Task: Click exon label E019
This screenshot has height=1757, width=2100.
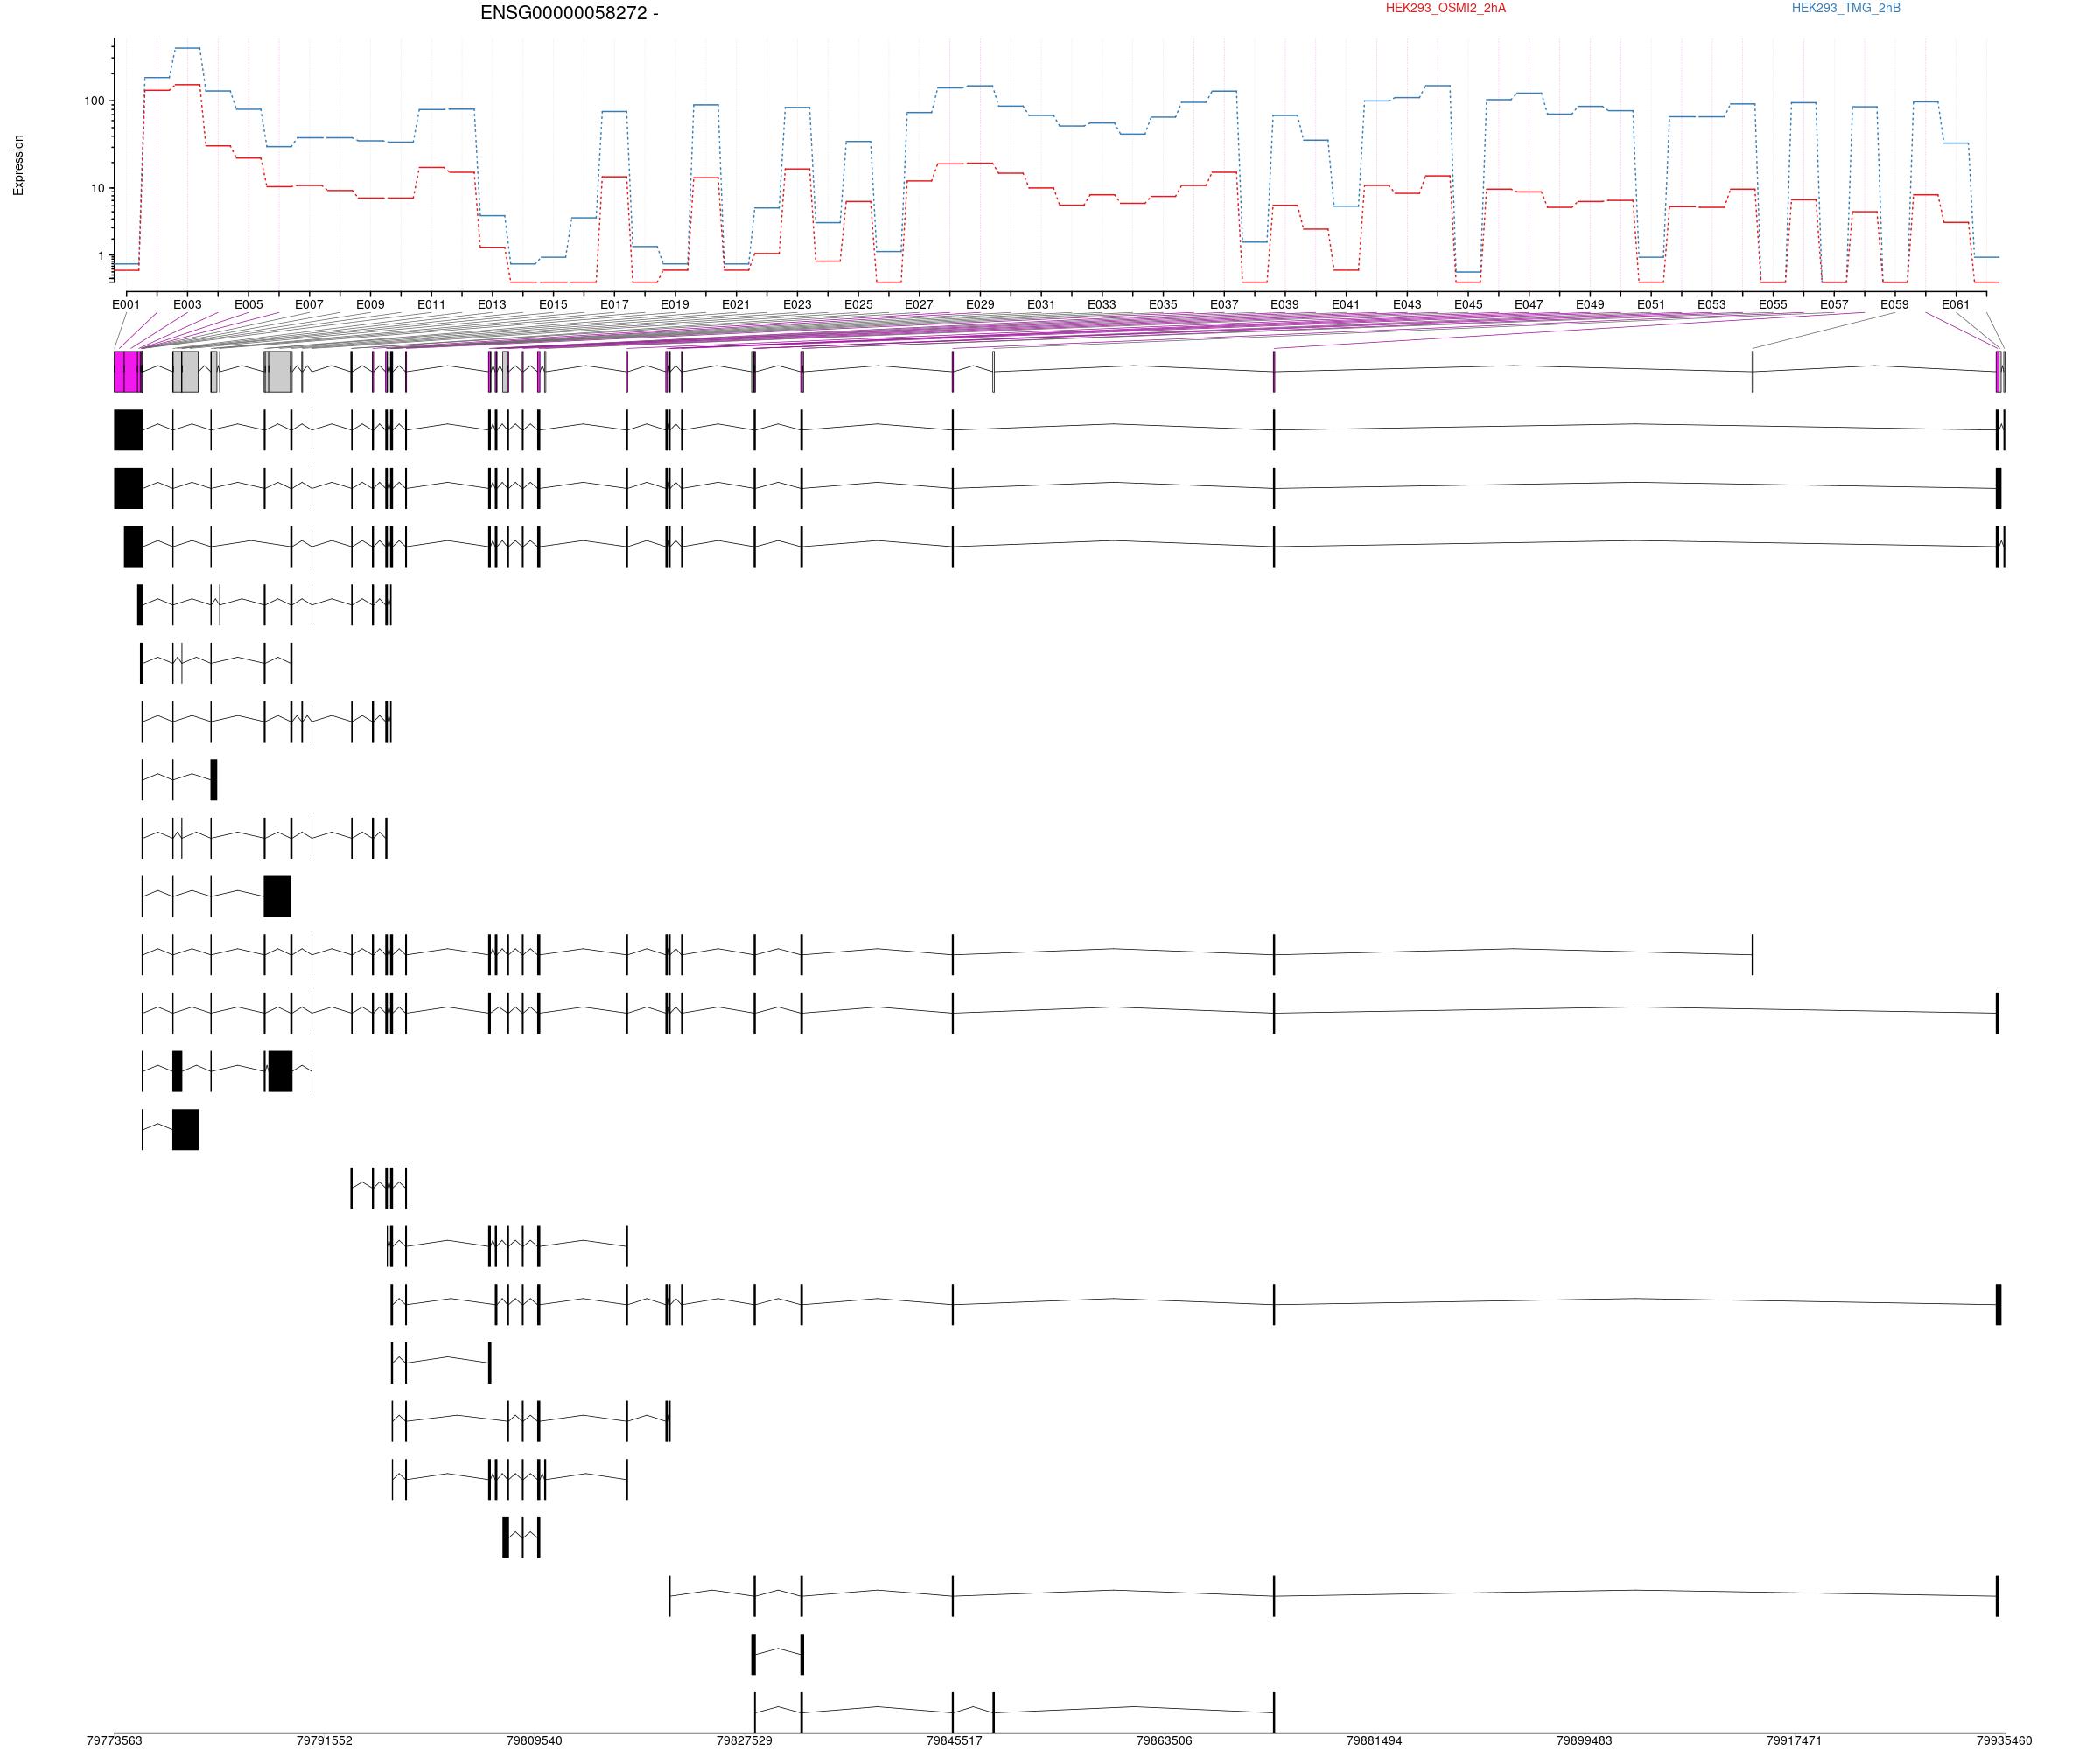Action: 675,303
